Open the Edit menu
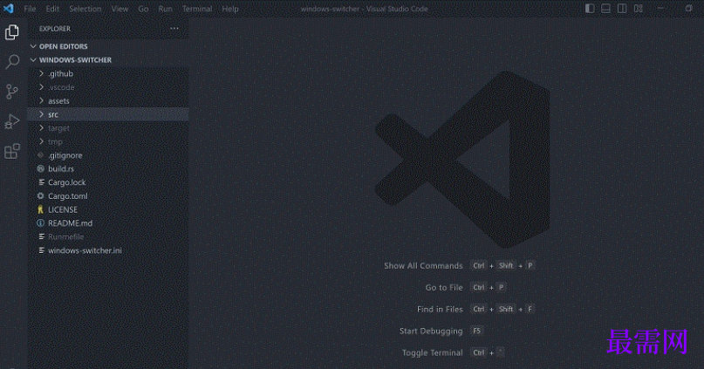This screenshot has width=704, height=369. coord(52,9)
